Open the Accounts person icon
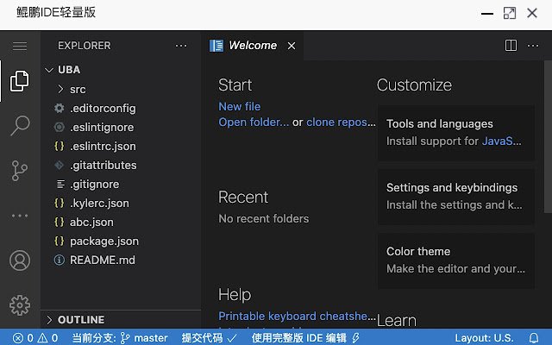The width and height of the screenshot is (552, 345). (x=20, y=260)
